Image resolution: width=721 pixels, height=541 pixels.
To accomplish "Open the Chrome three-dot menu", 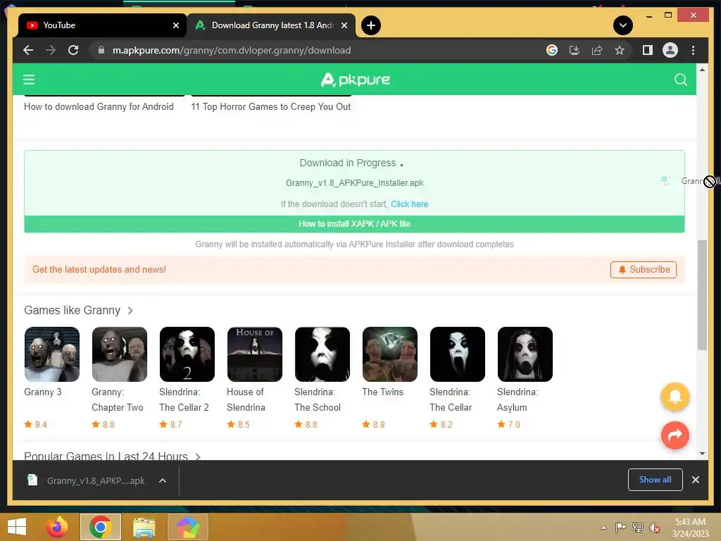I will pyautogui.click(x=693, y=50).
